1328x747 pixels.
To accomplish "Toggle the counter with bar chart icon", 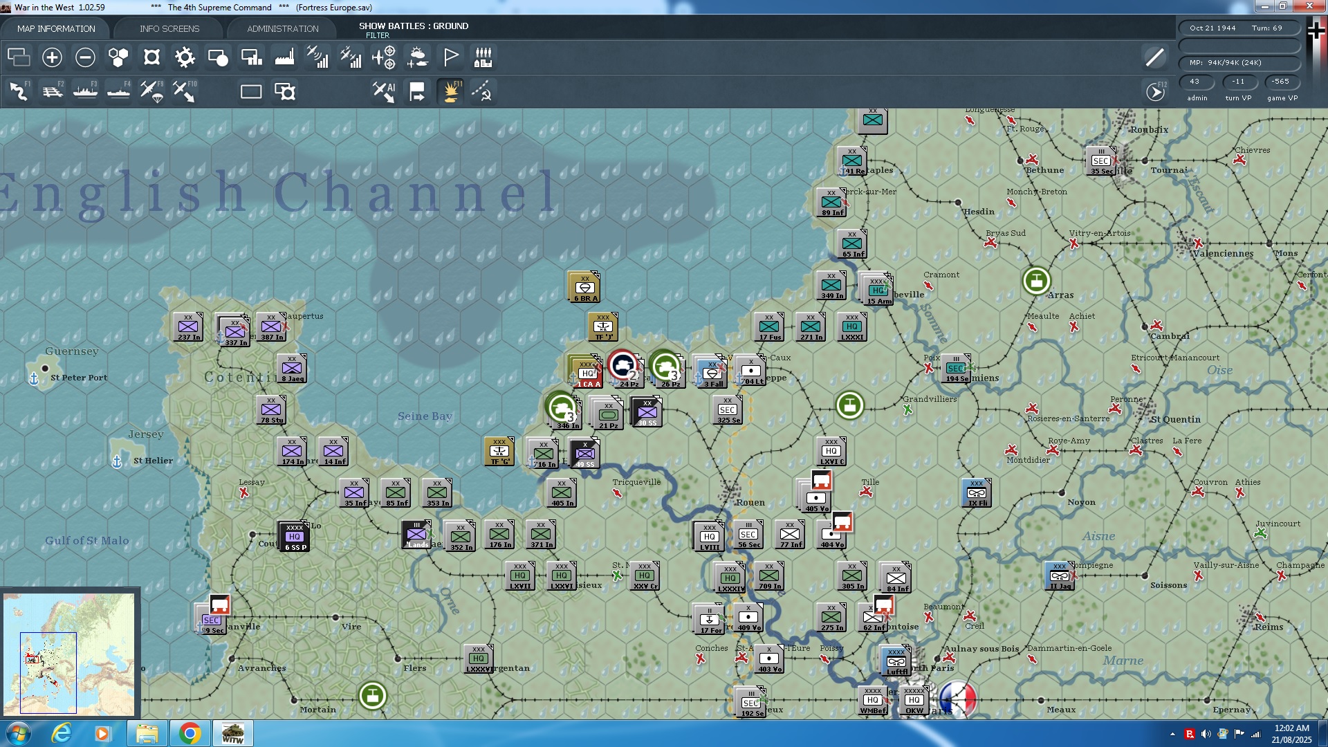I will [251, 57].
